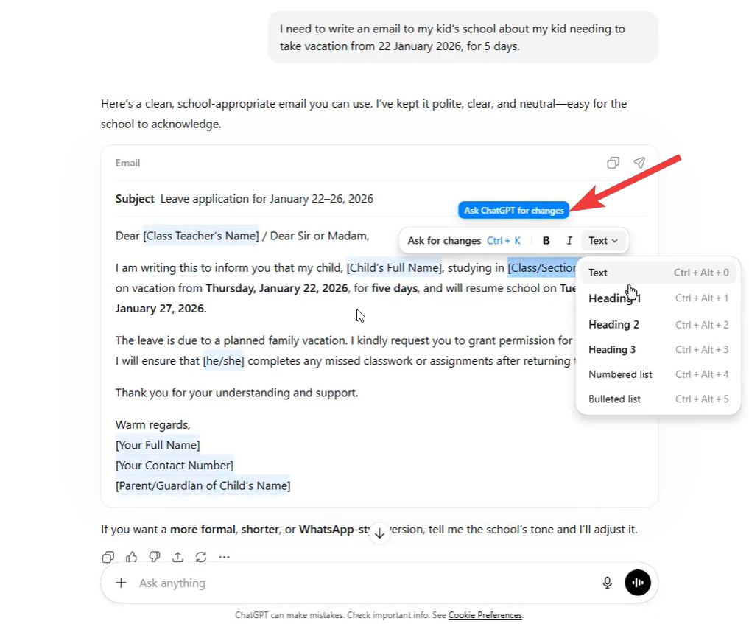
Task: Apply bold formatting with the B button
Action: pyautogui.click(x=546, y=241)
